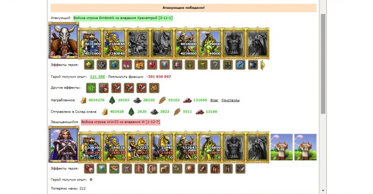Image resolution: width=373 pixels, height=194 pixels.
Task: Click the defender's female hero portrait
Action: [63, 144]
